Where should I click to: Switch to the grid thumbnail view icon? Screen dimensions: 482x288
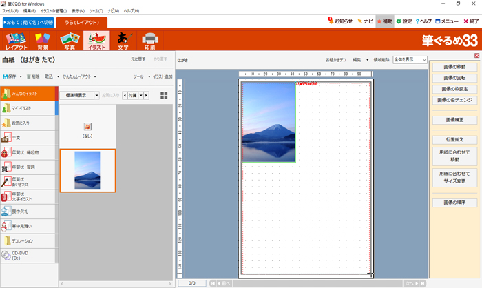164,95
